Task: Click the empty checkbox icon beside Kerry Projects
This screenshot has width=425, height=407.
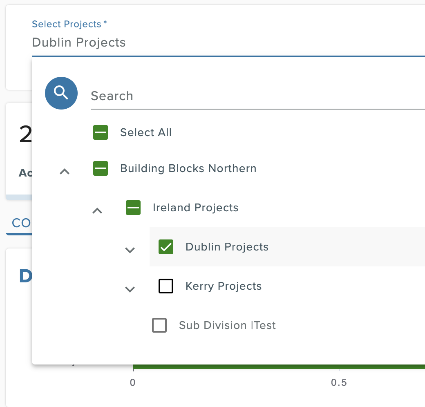Action: tap(166, 286)
